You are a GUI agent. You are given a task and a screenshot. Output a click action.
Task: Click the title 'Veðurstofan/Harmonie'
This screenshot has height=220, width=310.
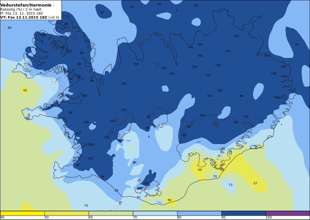(26, 5)
